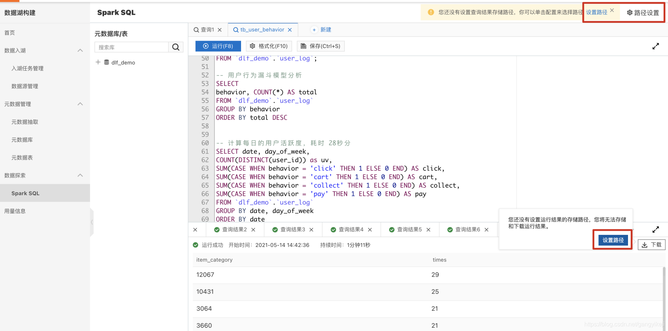
Task: Click the item_category column header
Action: click(x=214, y=260)
